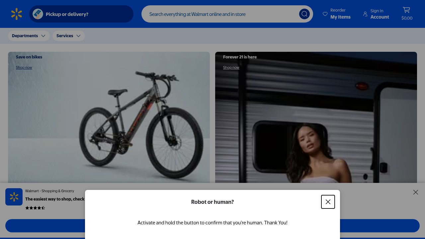
Task: Click the heart icon next to Reorder
Action: 325,14
